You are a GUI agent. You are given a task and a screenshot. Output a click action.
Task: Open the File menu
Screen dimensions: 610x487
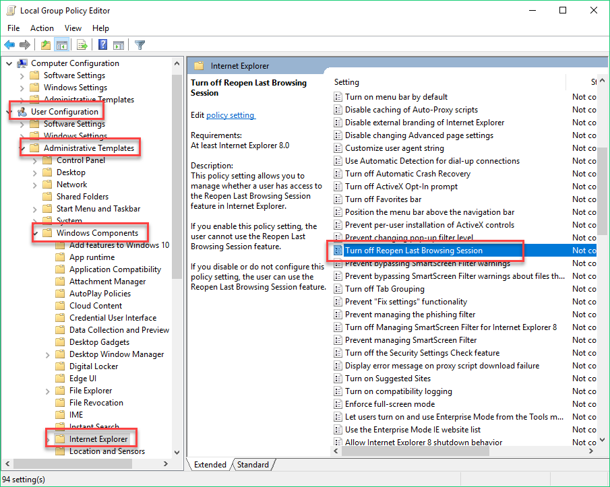[x=13, y=28]
